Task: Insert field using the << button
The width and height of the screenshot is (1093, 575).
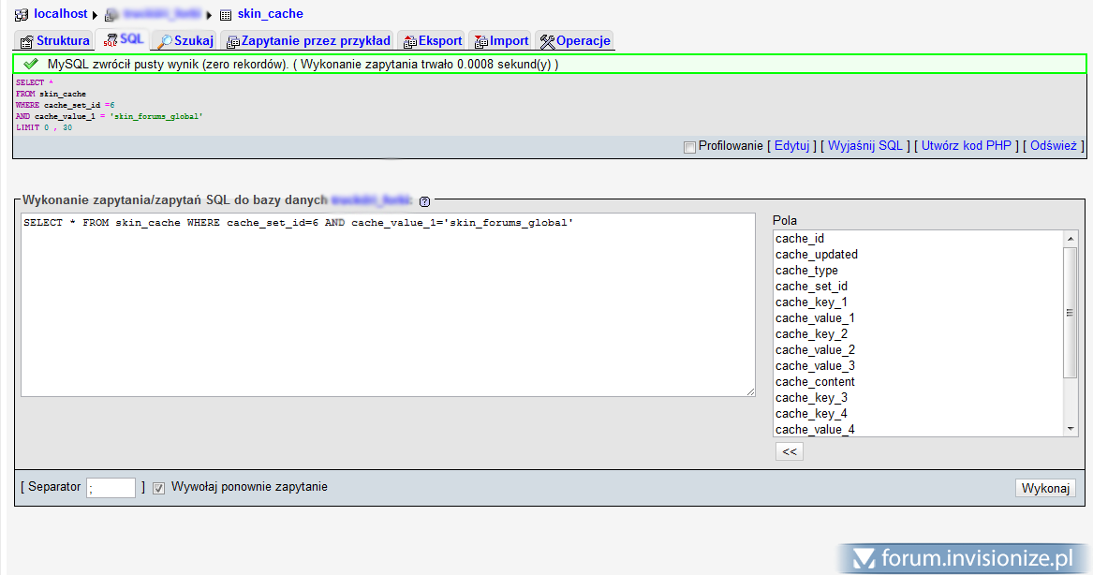Action: click(789, 451)
